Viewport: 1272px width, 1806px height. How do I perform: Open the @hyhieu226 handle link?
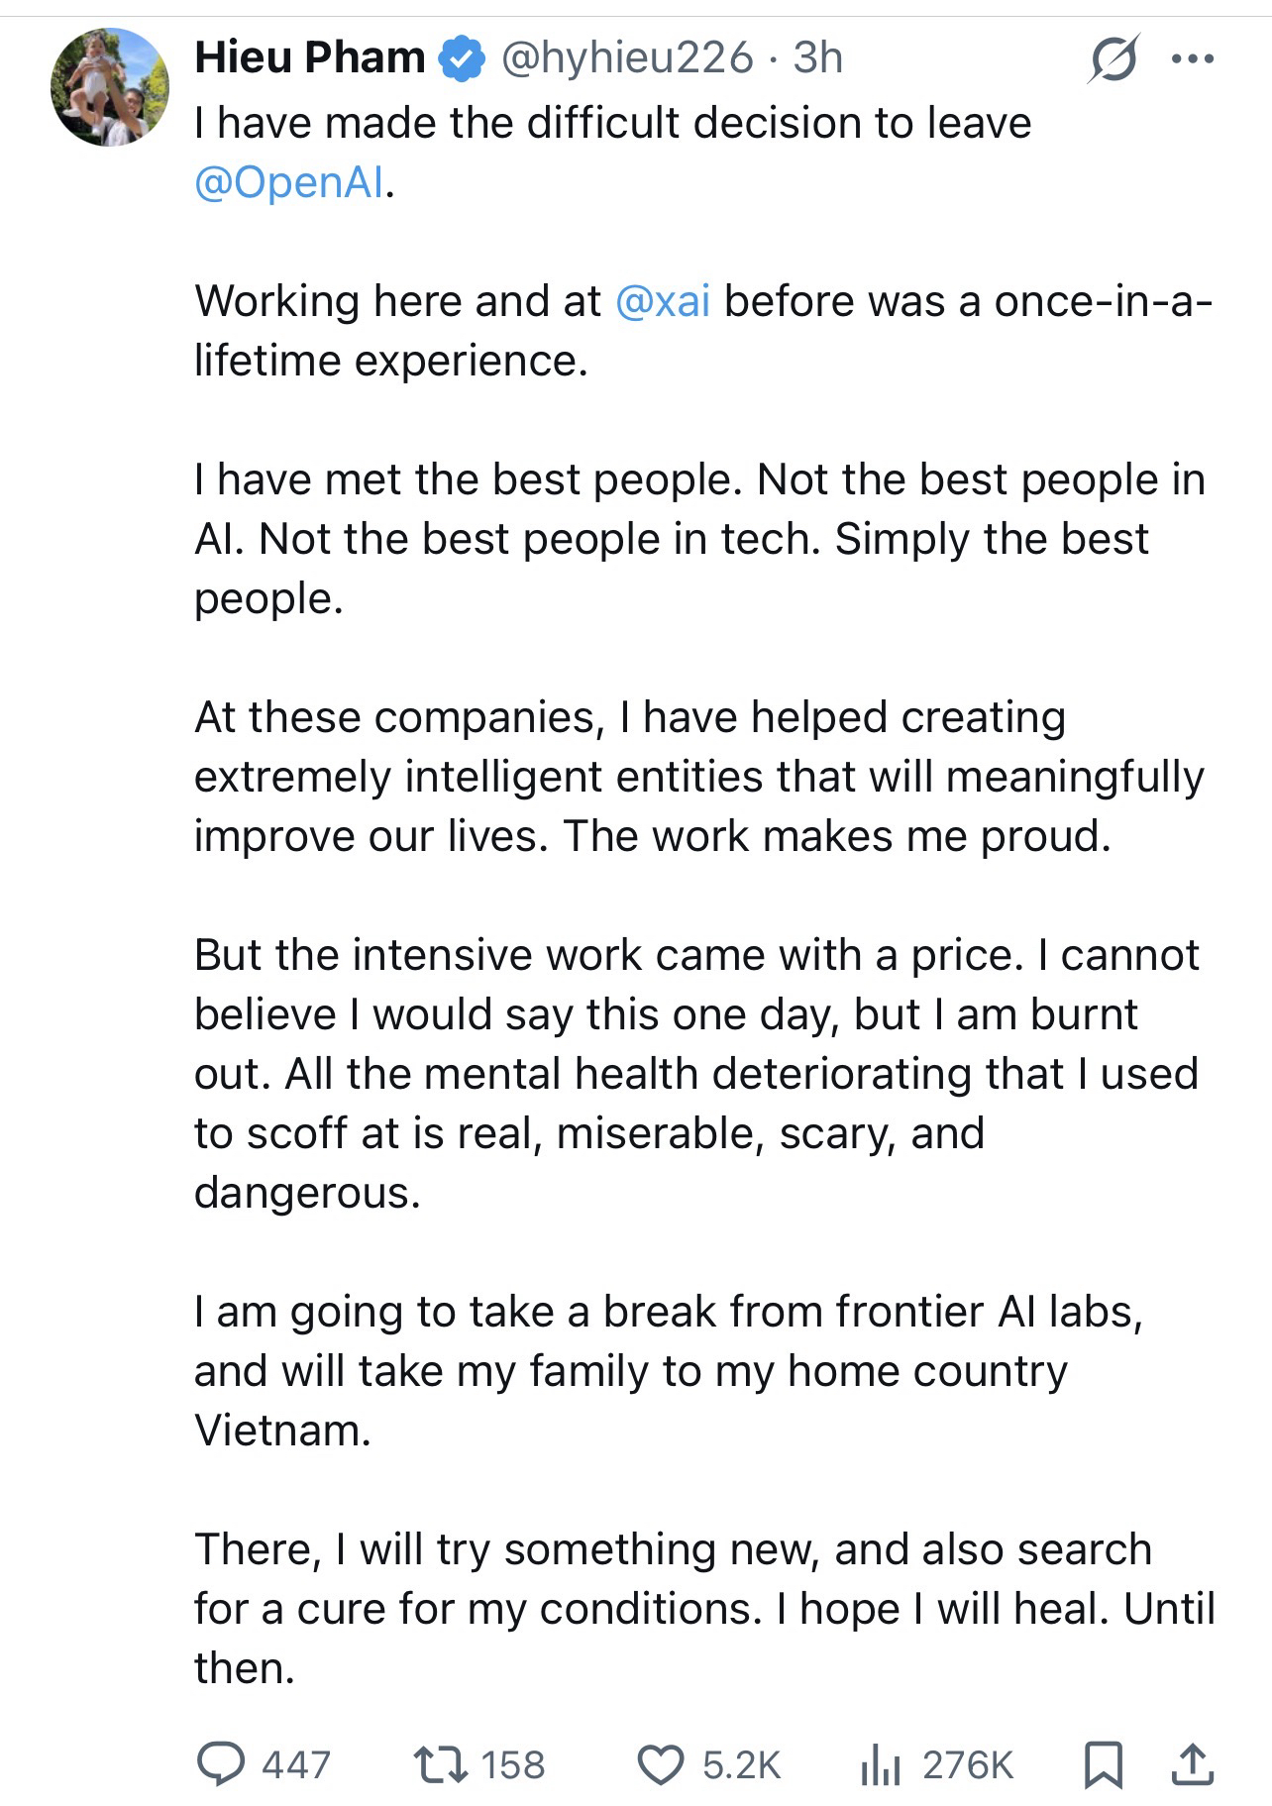(x=627, y=58)
